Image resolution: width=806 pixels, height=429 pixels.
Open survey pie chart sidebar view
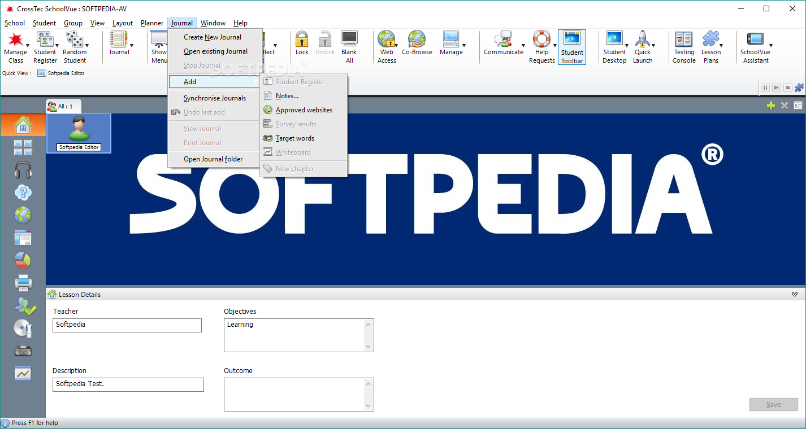[x=23, y=260]
